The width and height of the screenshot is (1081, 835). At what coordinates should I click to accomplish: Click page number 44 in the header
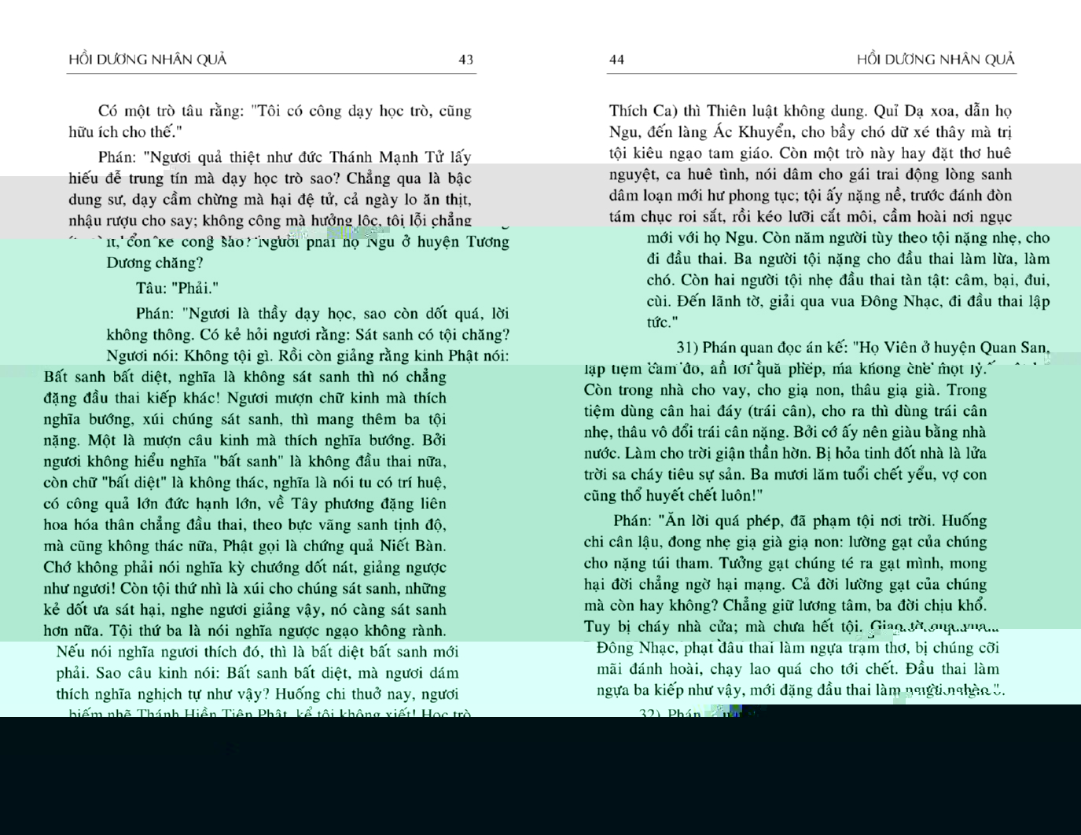pyautogui.click(x=617, y=60)
